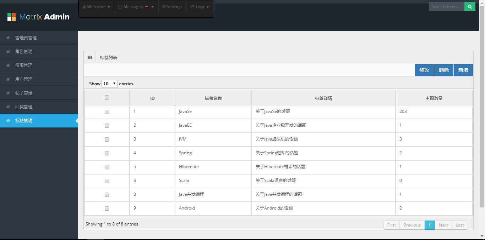The height and width of the screenshot is (240, 485).
Task: Check the box for the JVM row
Action: [x=107, y=139]
